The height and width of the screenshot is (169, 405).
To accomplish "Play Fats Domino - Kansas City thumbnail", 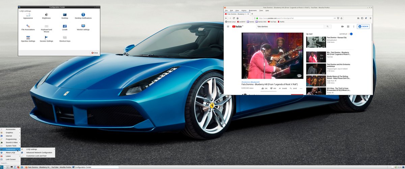I will point(316,42).
